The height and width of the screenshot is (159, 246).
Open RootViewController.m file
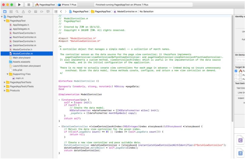[27, 37]
